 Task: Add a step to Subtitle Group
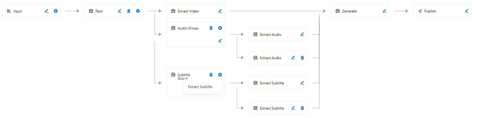tap(220, 75)
